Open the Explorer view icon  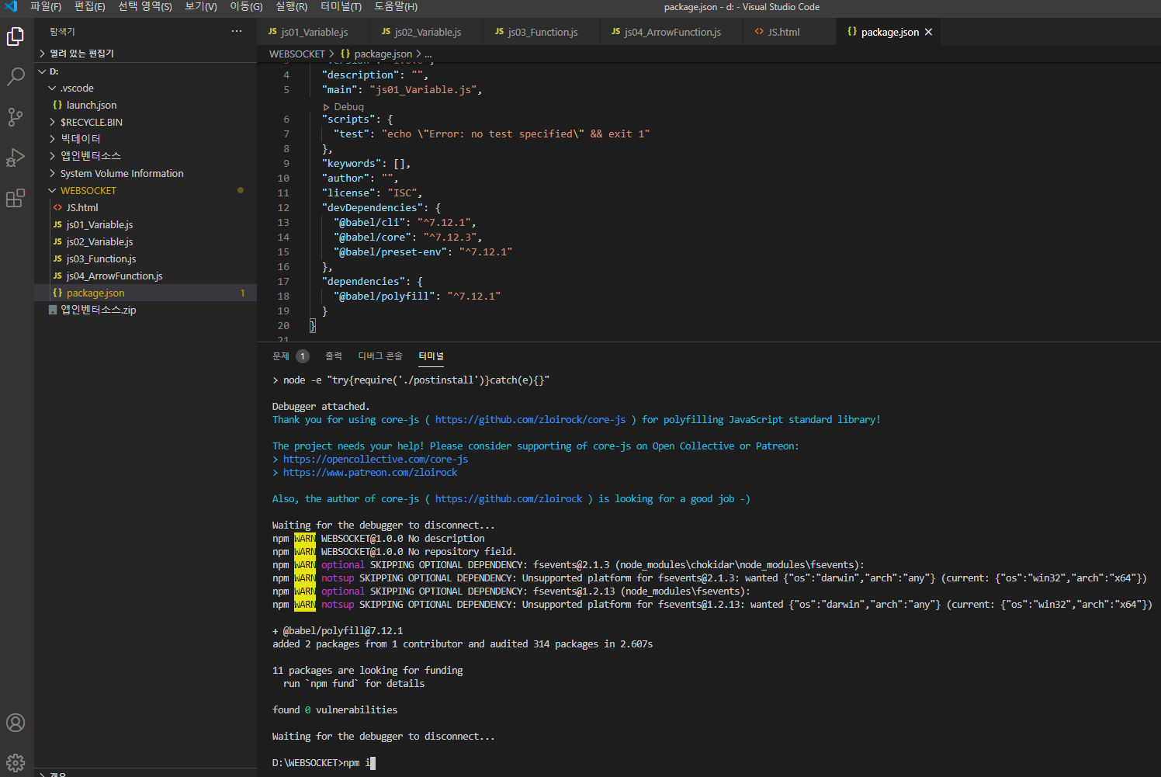coord(16,36)
